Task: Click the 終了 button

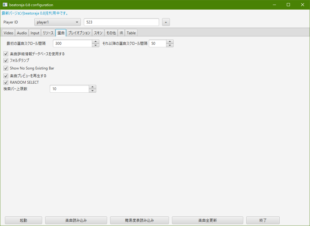Action: click(263, 220)
